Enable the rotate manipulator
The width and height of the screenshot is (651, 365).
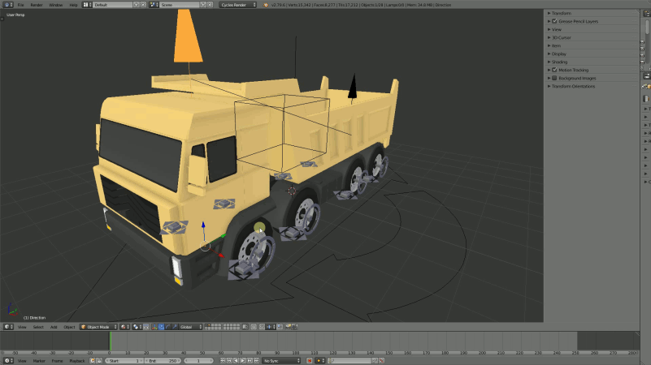tap(167, 327)
